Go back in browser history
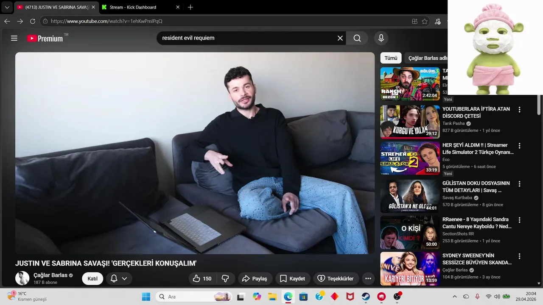The width and height of the screenshot is (543, 305). (x=7, y=21)
